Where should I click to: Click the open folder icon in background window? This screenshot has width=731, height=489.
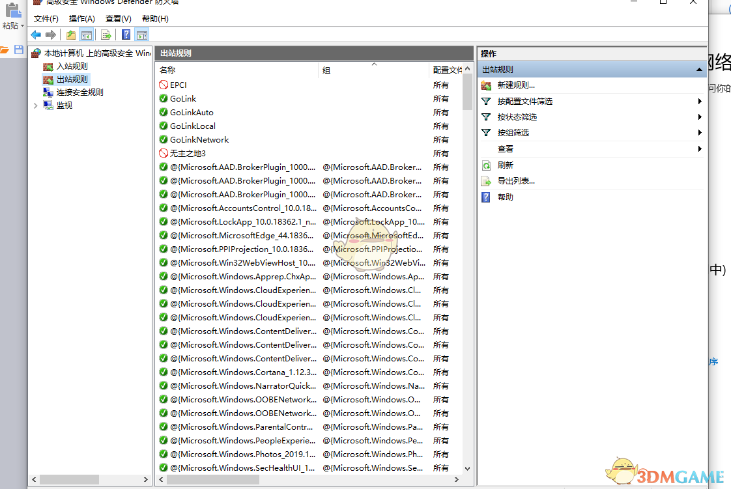click(x=4, y=49)
